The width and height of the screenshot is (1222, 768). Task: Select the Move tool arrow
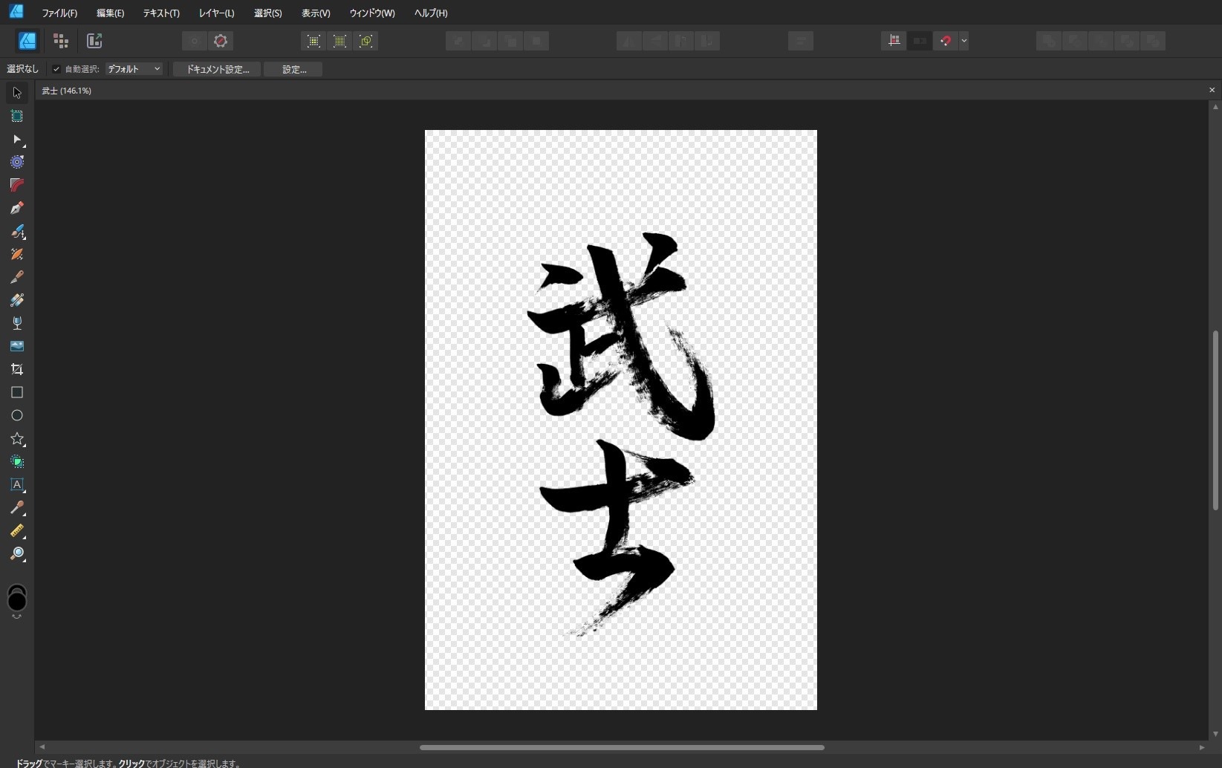coord(16,93)
